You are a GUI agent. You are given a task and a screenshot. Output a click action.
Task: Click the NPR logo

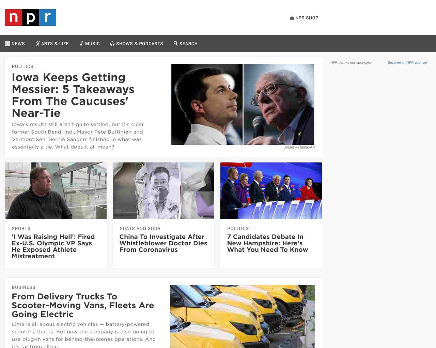coord(31,17)
